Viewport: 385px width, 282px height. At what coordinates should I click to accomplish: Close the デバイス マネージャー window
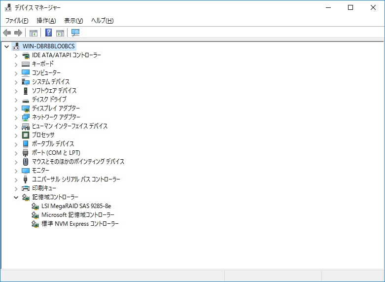tap(373, 7)
